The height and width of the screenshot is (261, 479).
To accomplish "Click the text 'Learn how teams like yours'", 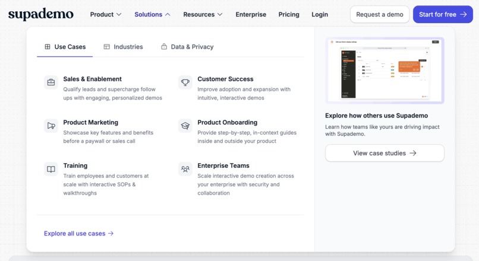I will click(355, 127).
